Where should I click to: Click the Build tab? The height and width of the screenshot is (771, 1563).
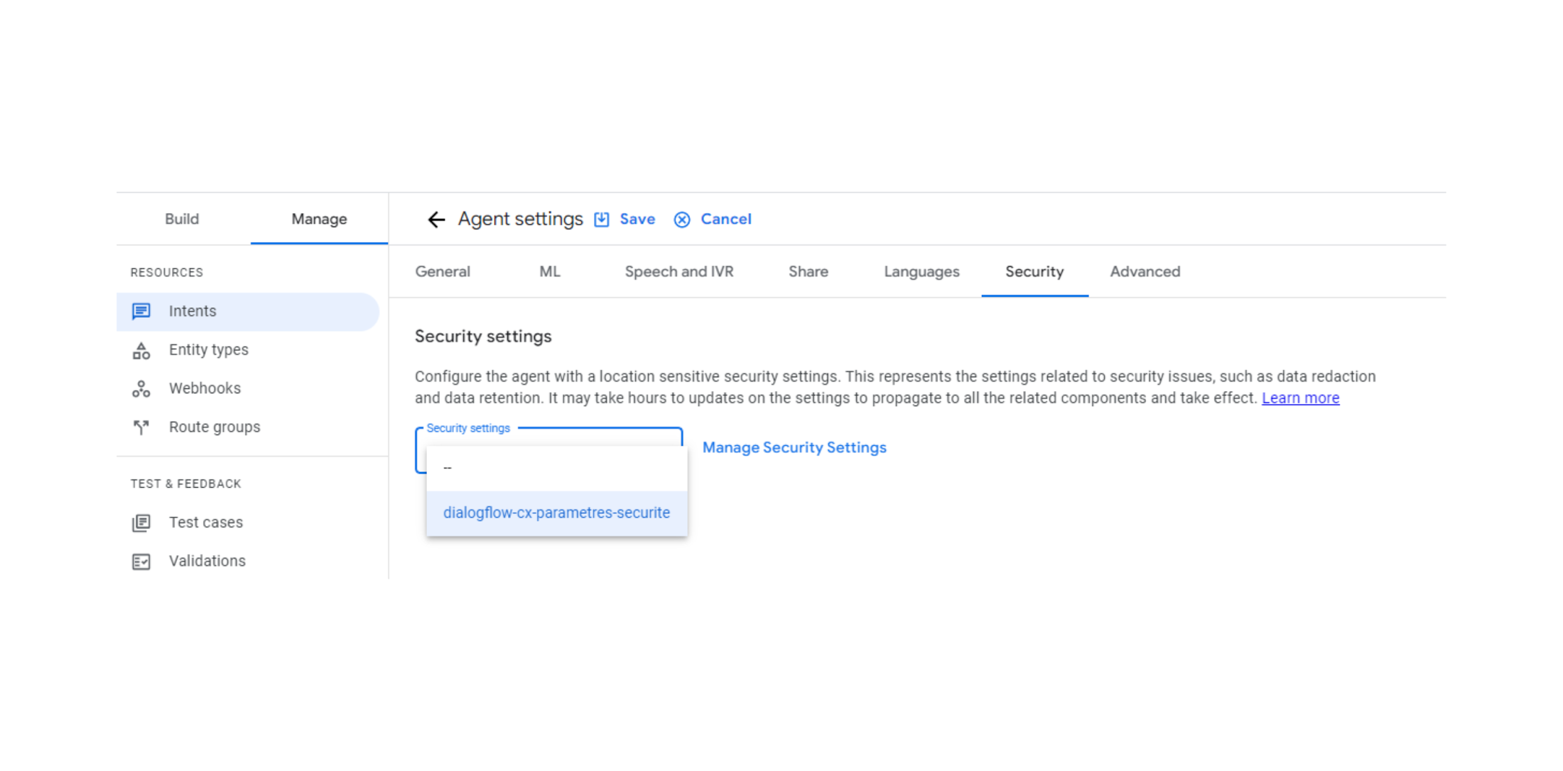click(183, 218)
